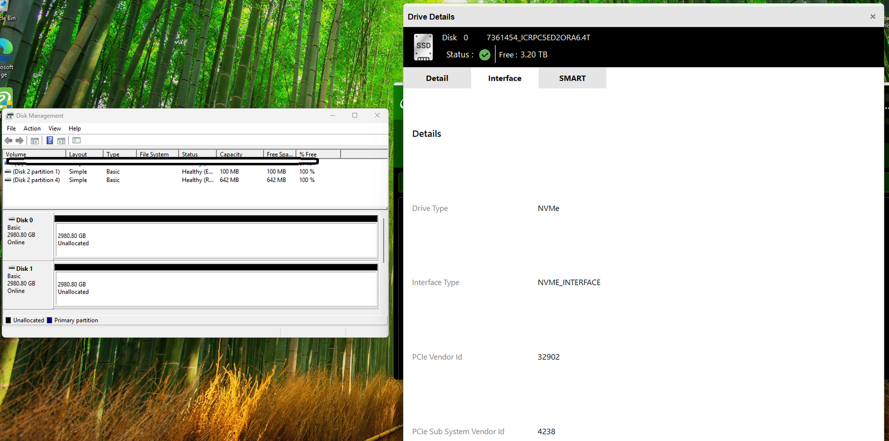Switch to the SMART tab

(x=572, y=78)
